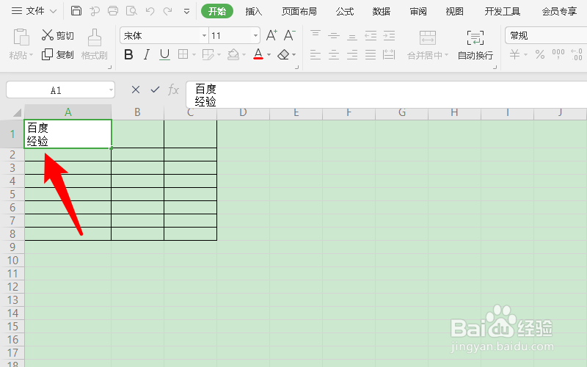Click the fill color bucket icon
587x367 pixels.
pos(233,54)
